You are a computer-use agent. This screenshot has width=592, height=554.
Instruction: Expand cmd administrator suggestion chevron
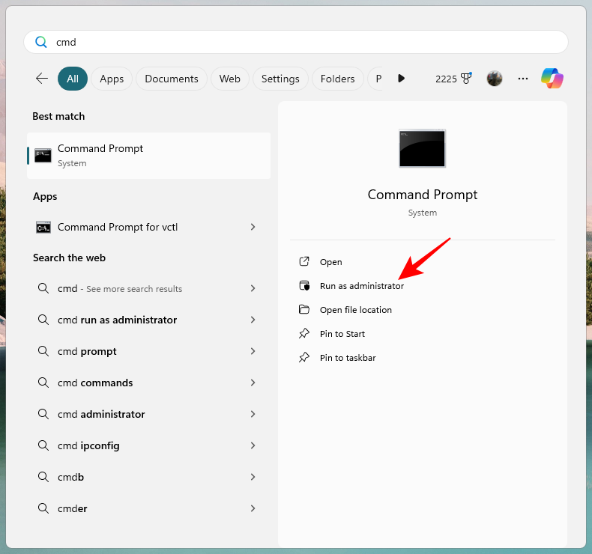click(x=253, y=414)
